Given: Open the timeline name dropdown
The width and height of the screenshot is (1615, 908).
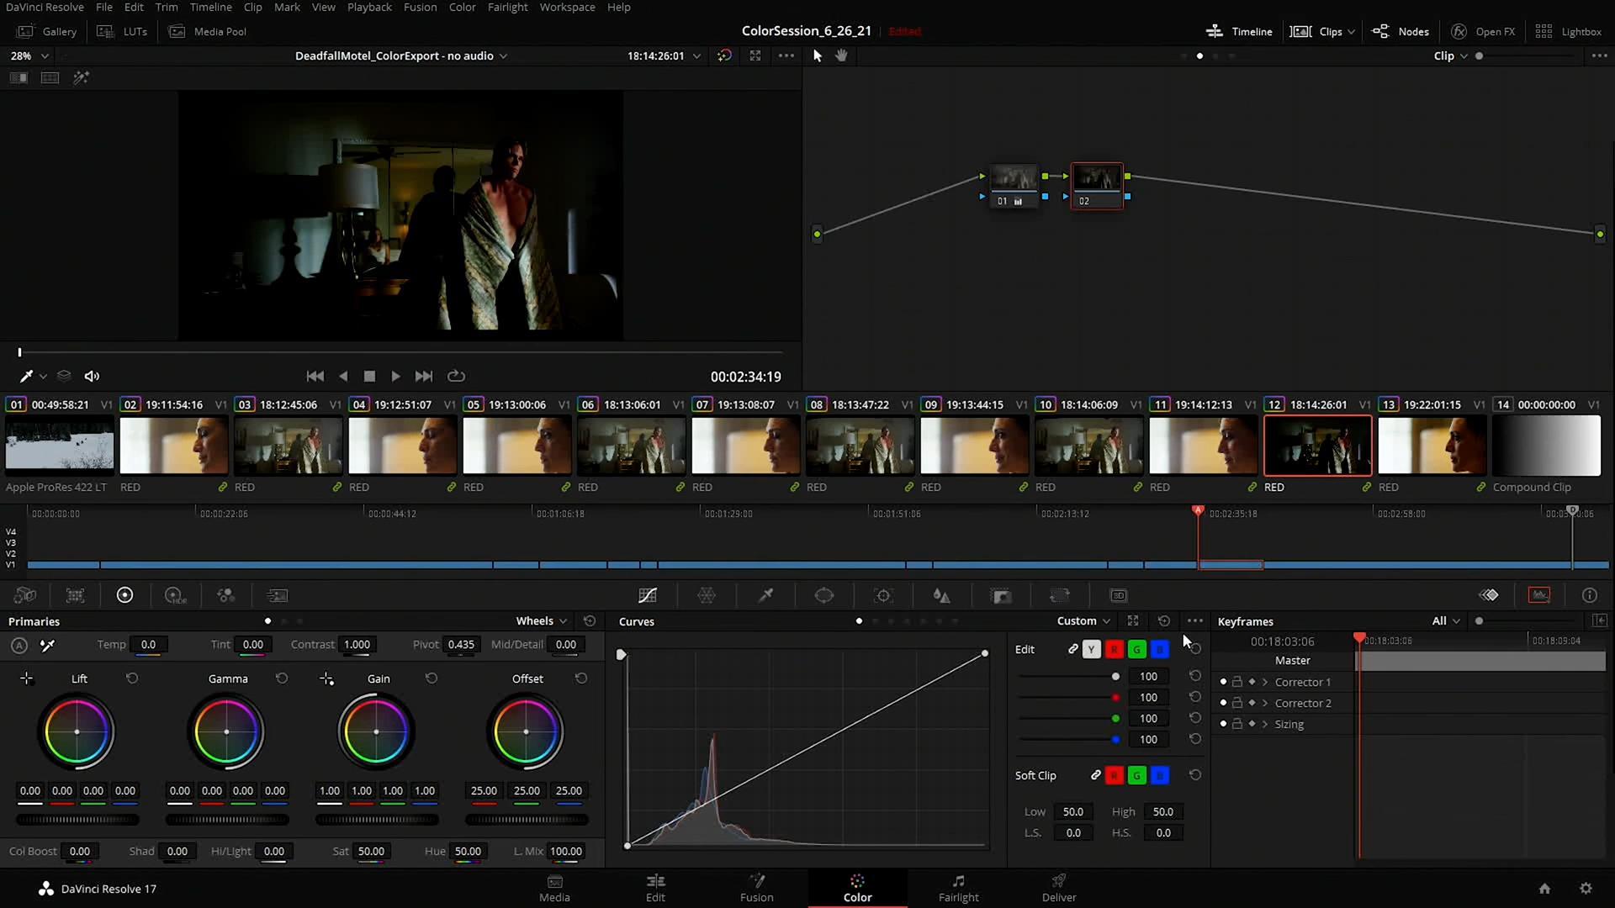Looking at the screenshot, I should point(401,55).
